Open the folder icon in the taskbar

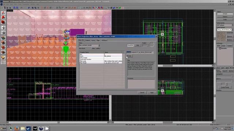(23, 128)
